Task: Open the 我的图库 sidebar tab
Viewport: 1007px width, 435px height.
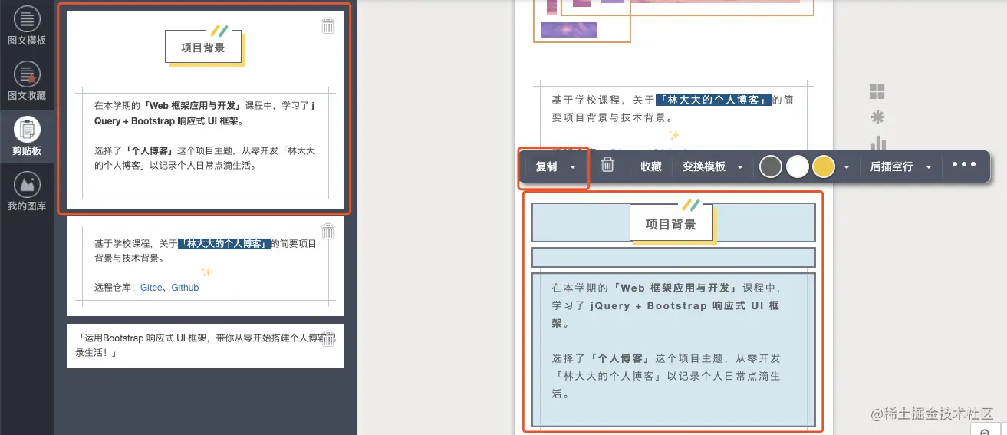Action: [27, 192]
